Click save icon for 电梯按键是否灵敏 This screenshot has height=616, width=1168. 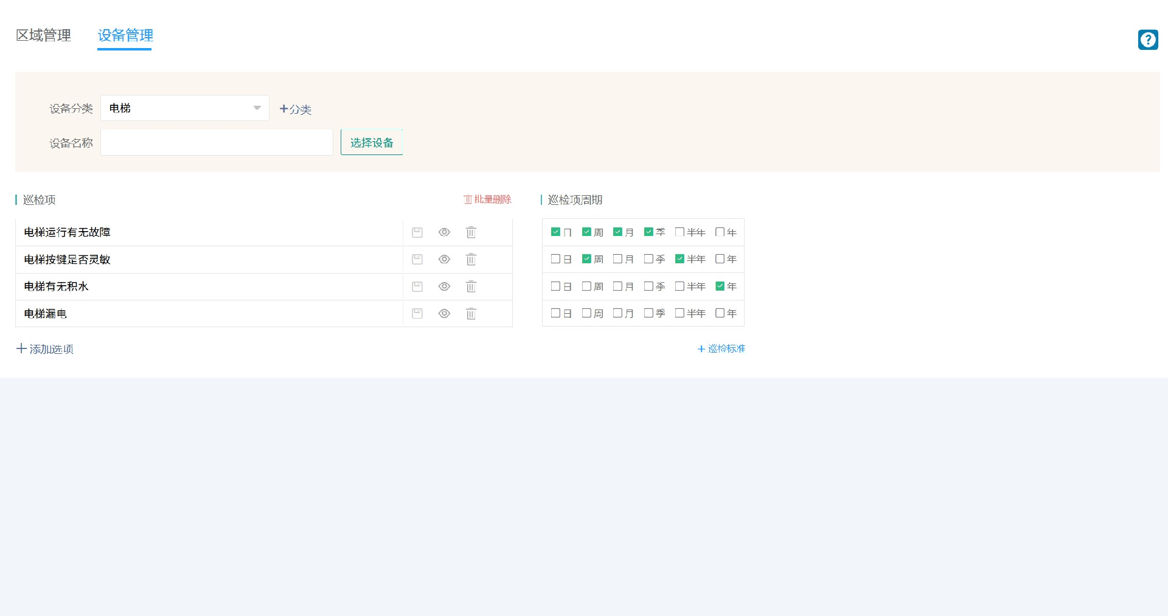[417, 260]
